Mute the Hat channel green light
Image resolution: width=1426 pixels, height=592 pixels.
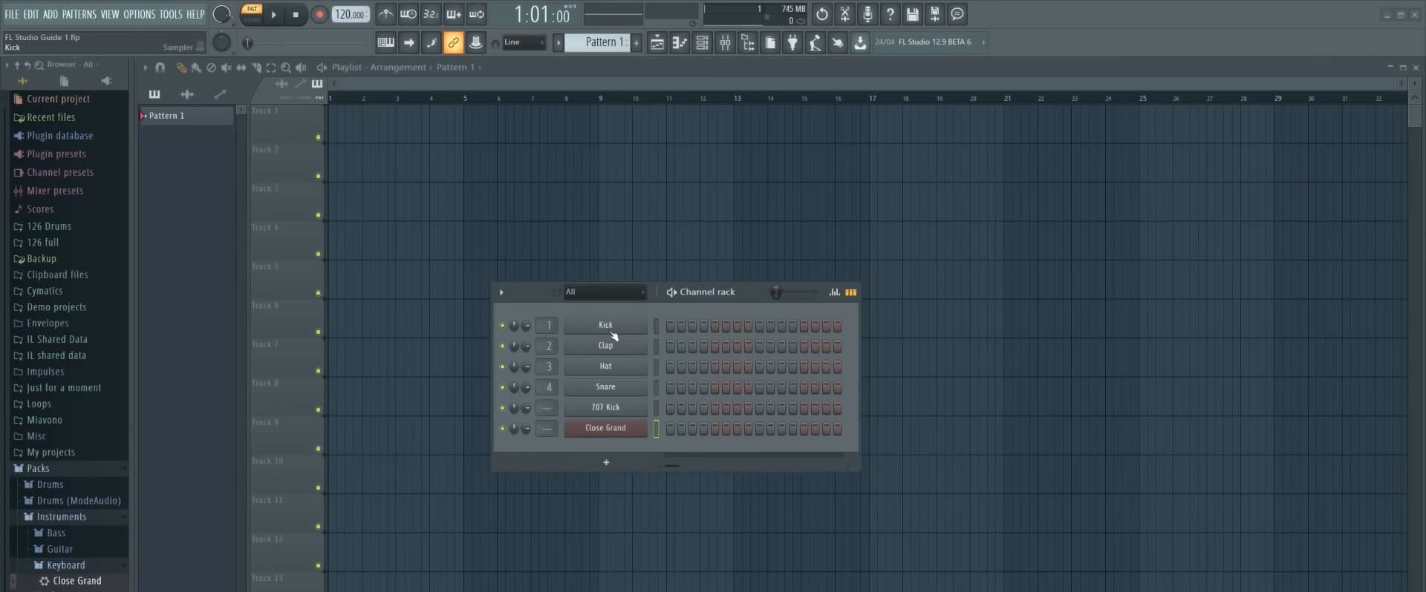click(502, 366)
